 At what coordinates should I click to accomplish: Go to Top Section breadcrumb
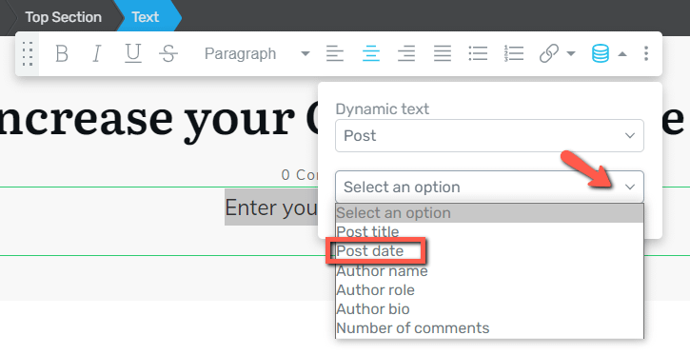64,17
